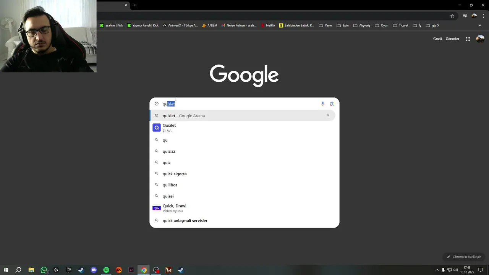Open the ANİZM bookmark
The image size is (489, 275).
pos(209,26)
